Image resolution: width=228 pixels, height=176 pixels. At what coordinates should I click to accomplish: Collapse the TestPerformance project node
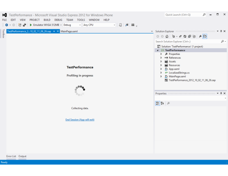click(158, 50)
